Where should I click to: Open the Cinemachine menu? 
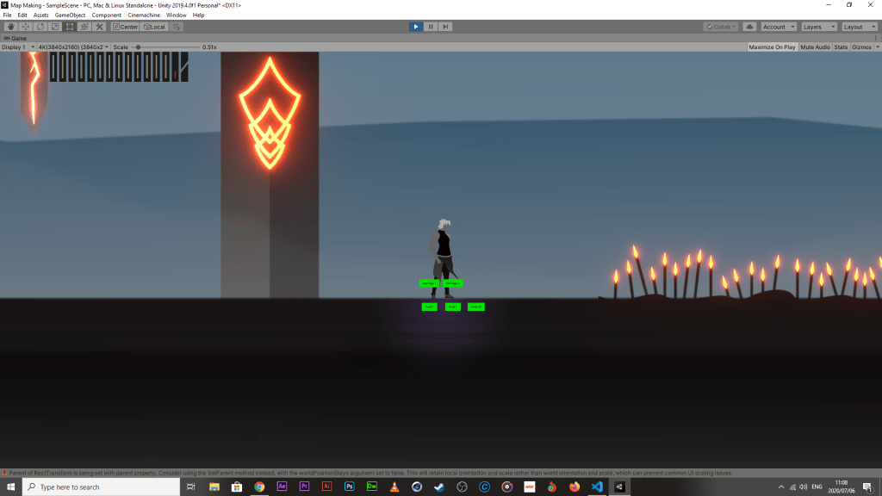coord(143,15)
